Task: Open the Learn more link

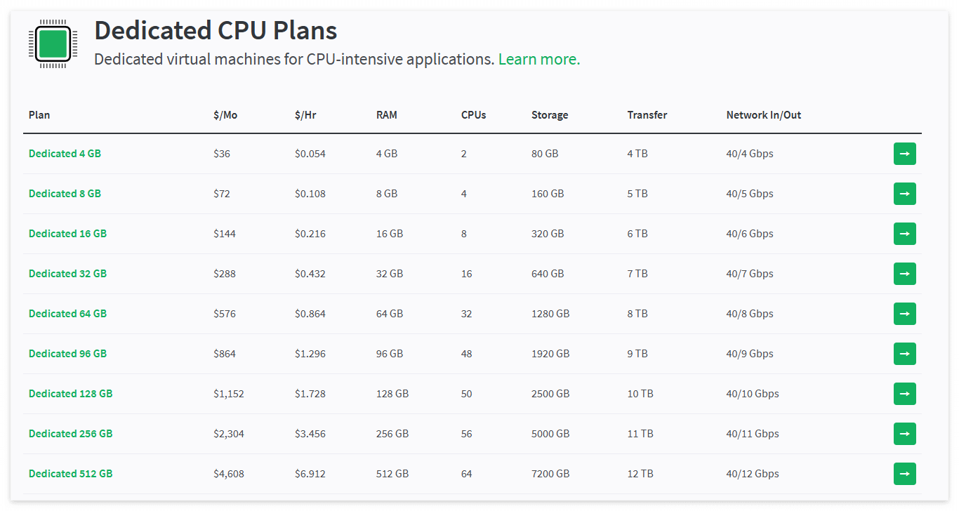Action: point(539,59)
